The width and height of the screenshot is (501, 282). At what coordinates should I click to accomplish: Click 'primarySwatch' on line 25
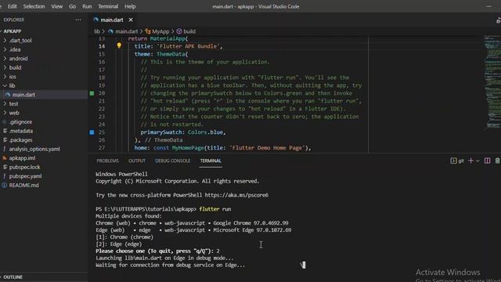click(x=161, y=132)
